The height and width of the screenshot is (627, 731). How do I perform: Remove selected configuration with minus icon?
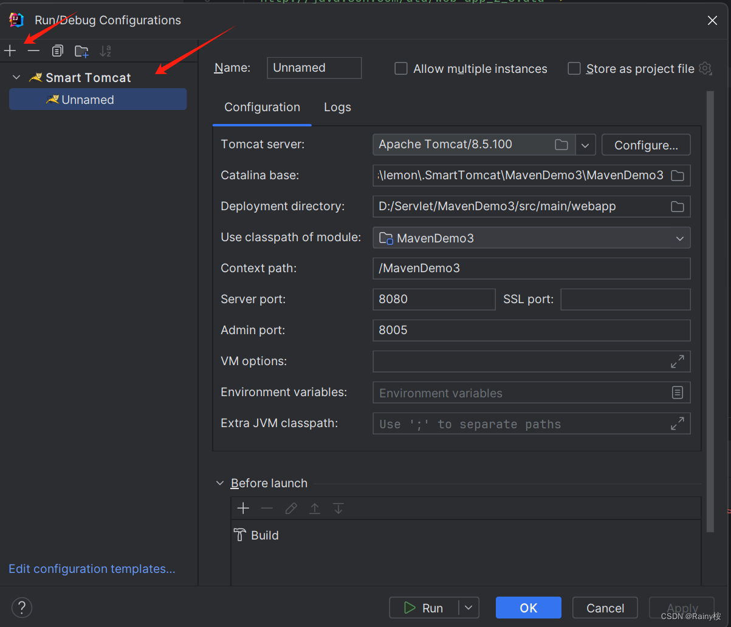tap(33, 51)
